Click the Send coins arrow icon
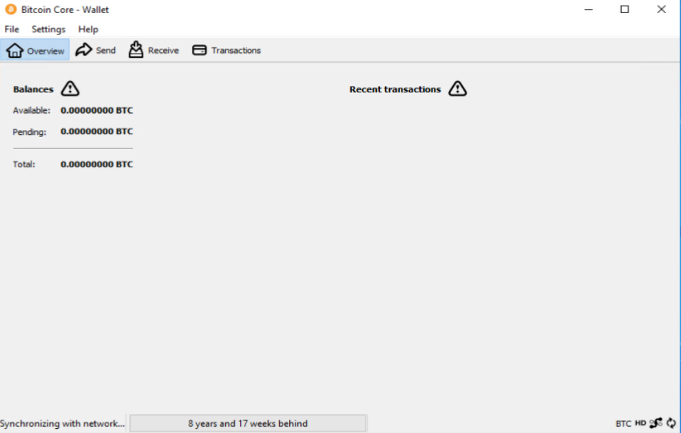 tap(83, 49)
